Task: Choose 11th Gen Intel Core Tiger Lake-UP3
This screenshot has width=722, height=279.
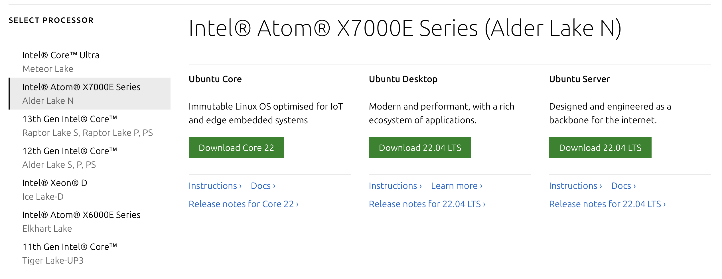Action: point(70,253)
